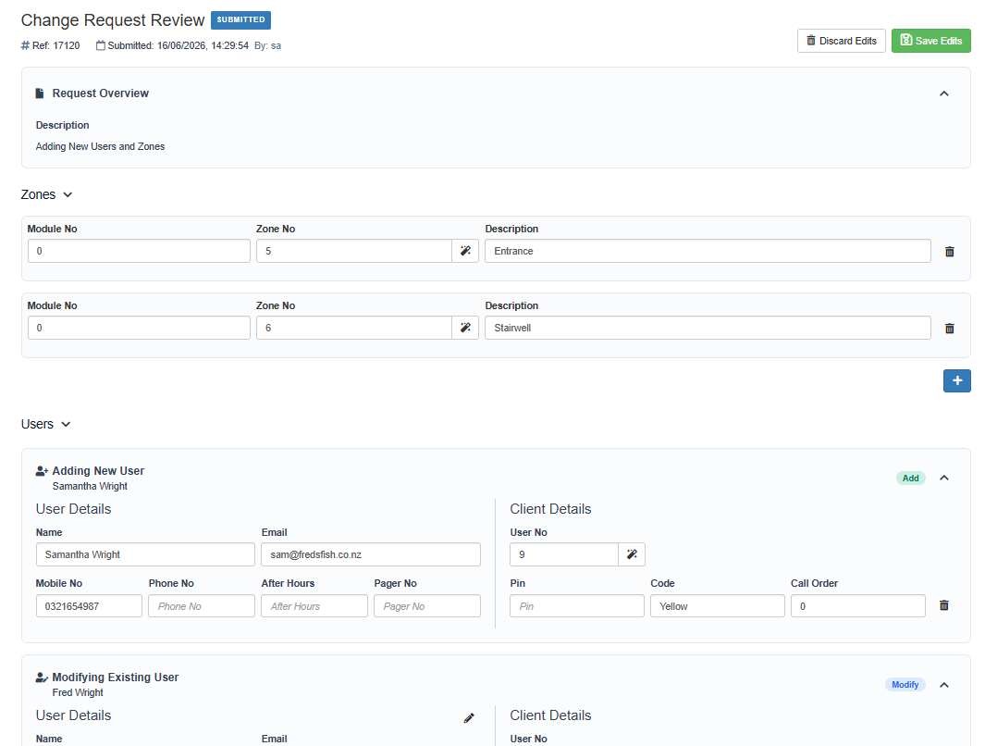Screen dimensions: 985x746
Task: Click the empty Pager No field
Action: (x=427, y=606)
